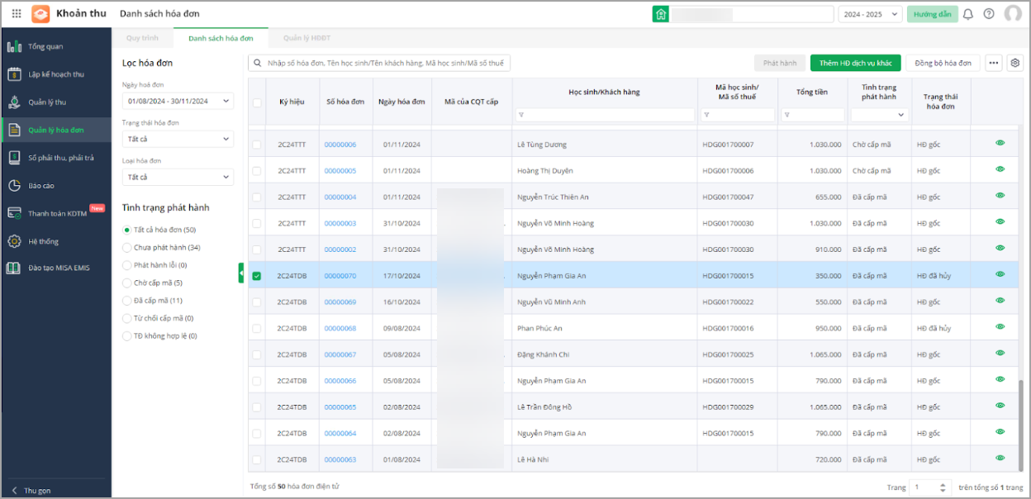Open the app launcher grid icon
The image size is (1031, 499).
[17, 14]
